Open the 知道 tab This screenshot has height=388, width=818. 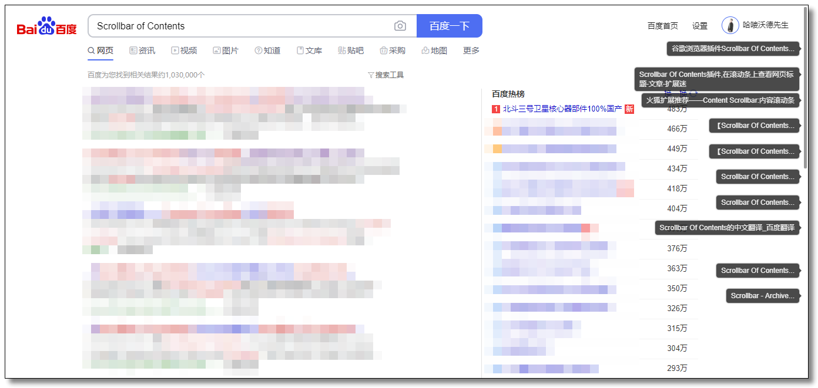(267, 50)
